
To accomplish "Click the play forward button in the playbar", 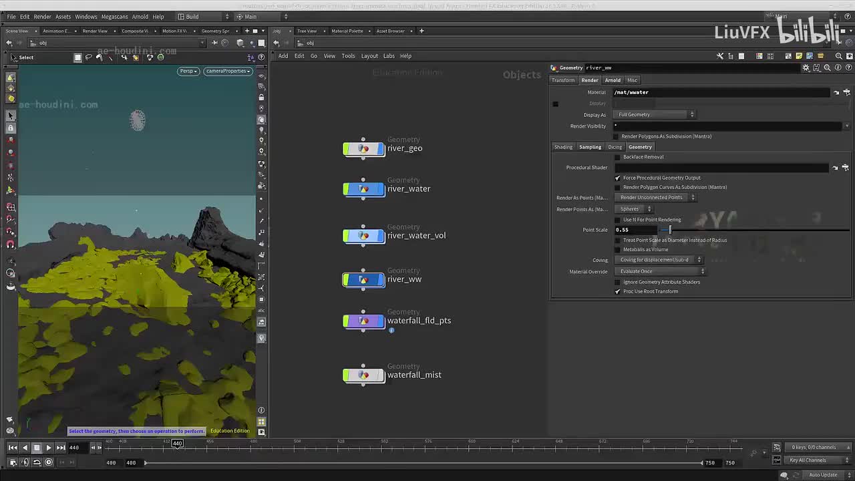I will click(49, 448).
